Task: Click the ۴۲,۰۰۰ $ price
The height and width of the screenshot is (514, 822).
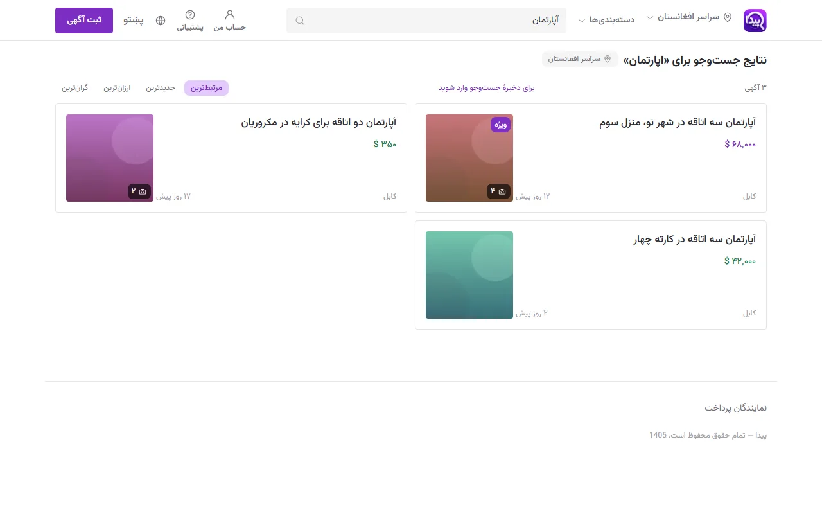Action: [740, 261]
